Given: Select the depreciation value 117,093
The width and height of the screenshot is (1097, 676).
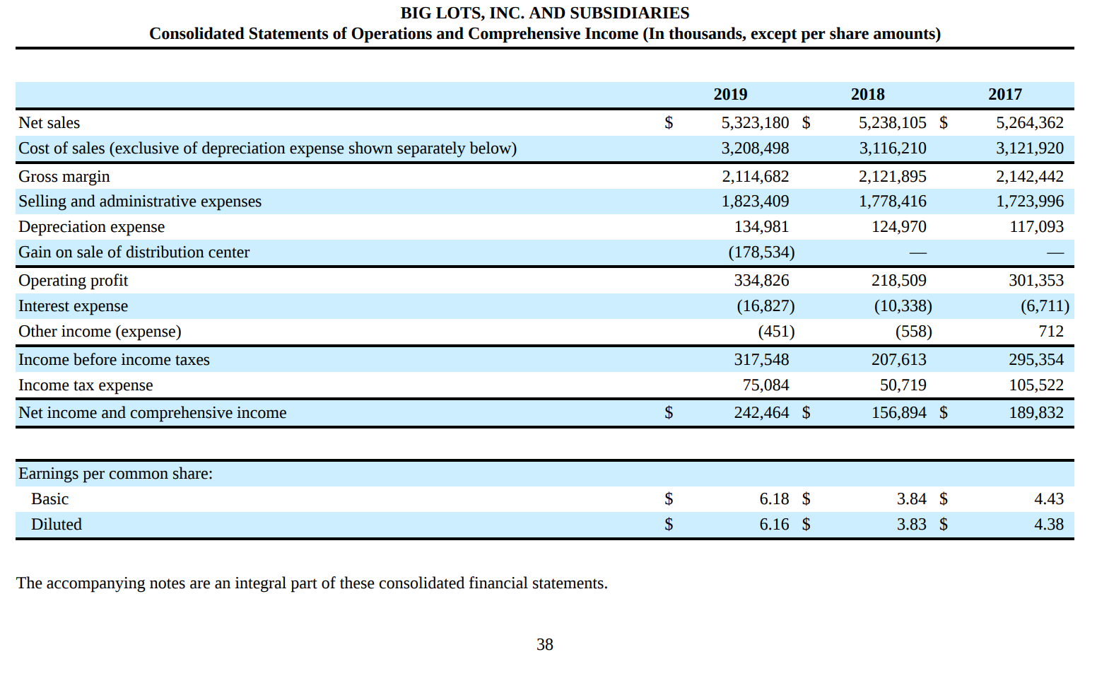Looking at the screenshot, I should [1036, 226].
